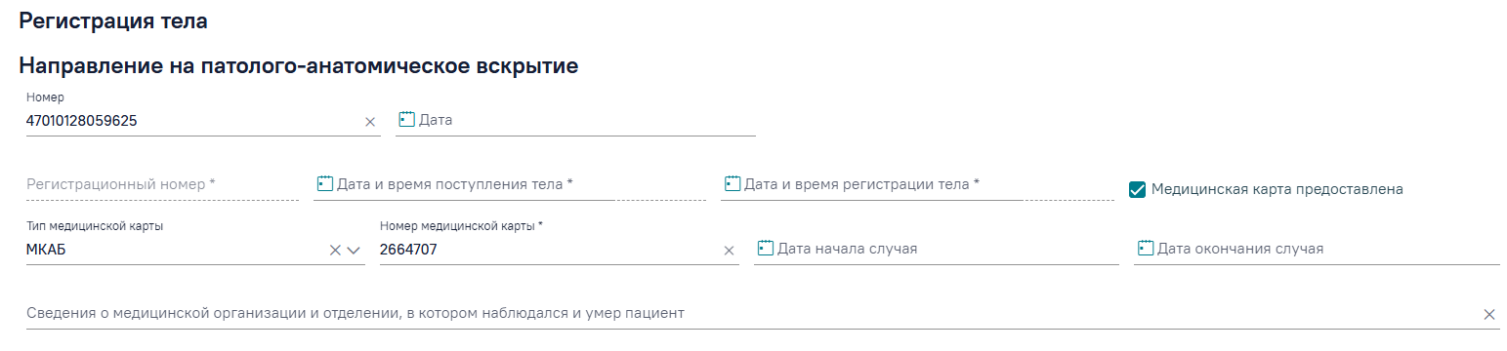1507x351 pixels.
Task: Open calendar icon for Дата окончания случая
Action: 1146,248
